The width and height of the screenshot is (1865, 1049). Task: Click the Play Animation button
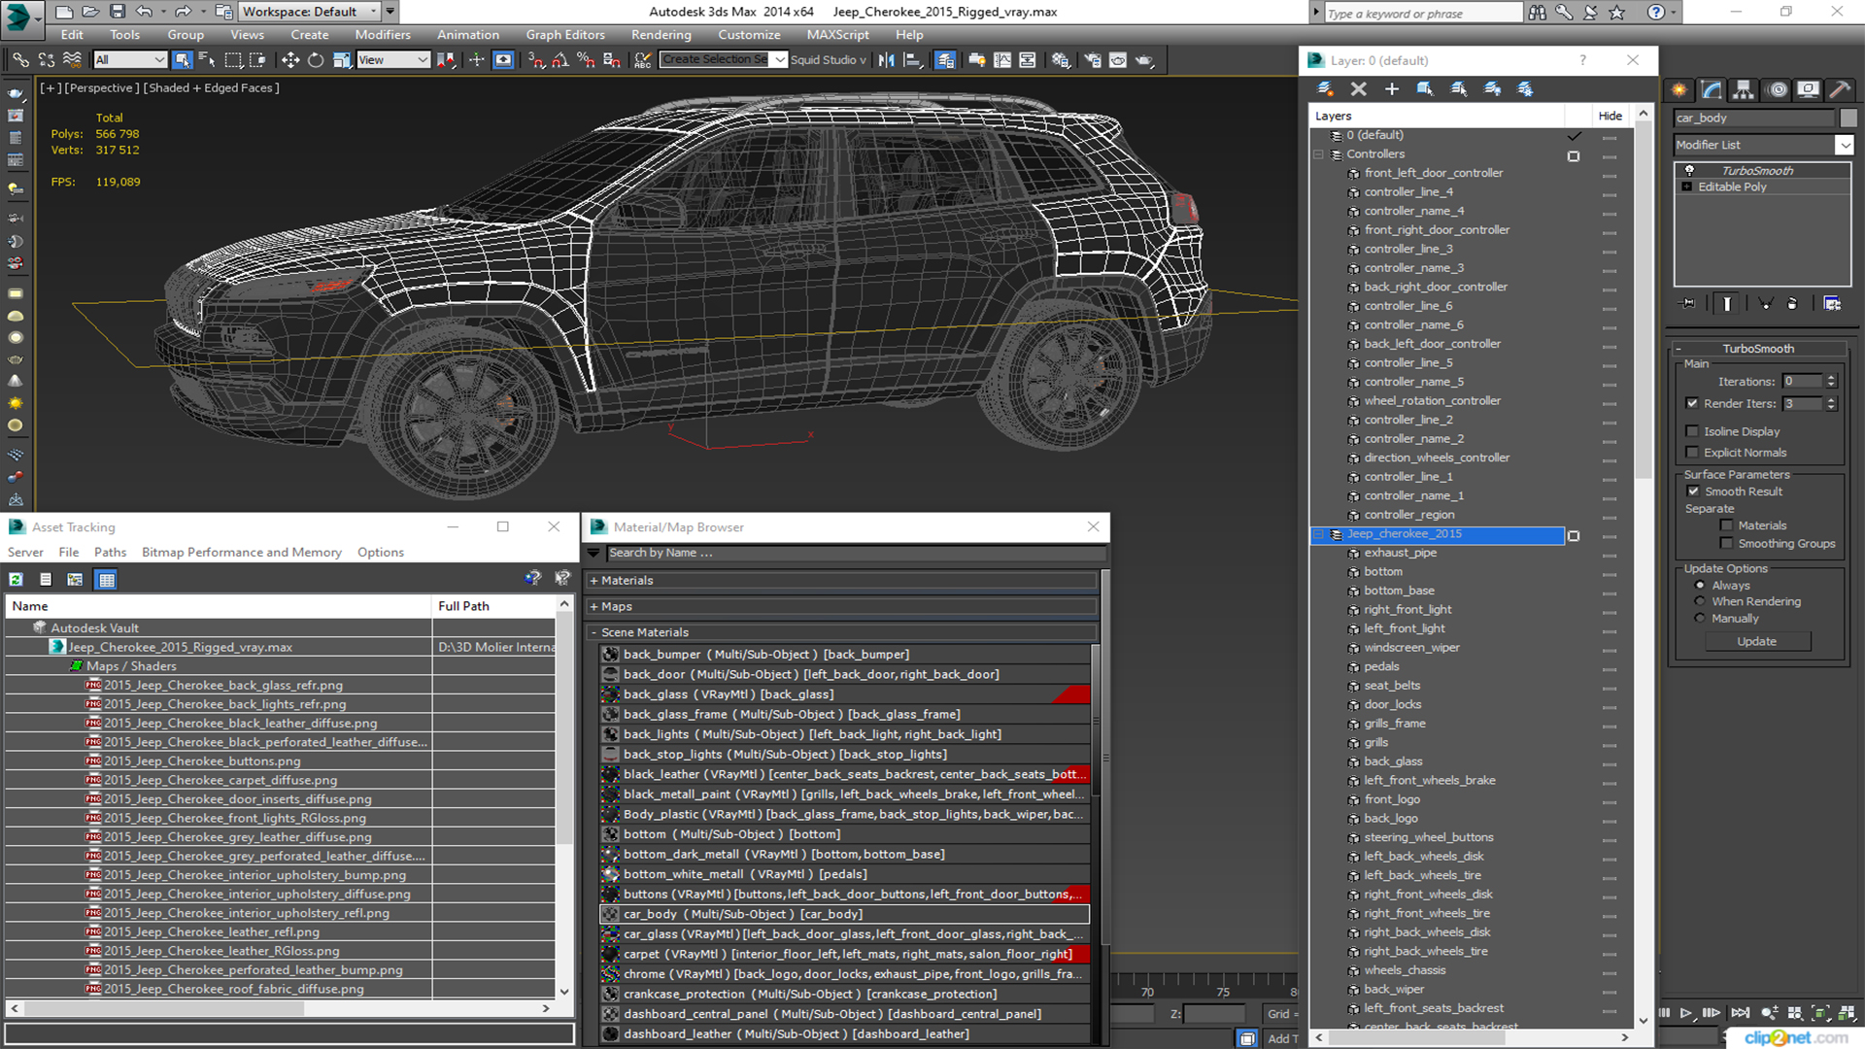click(x=1686, y=1013)
